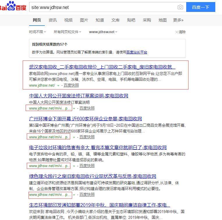Click the 百度一下 search button
The height and width of the screenshot is (220, 222).
(x=201, y=7)
